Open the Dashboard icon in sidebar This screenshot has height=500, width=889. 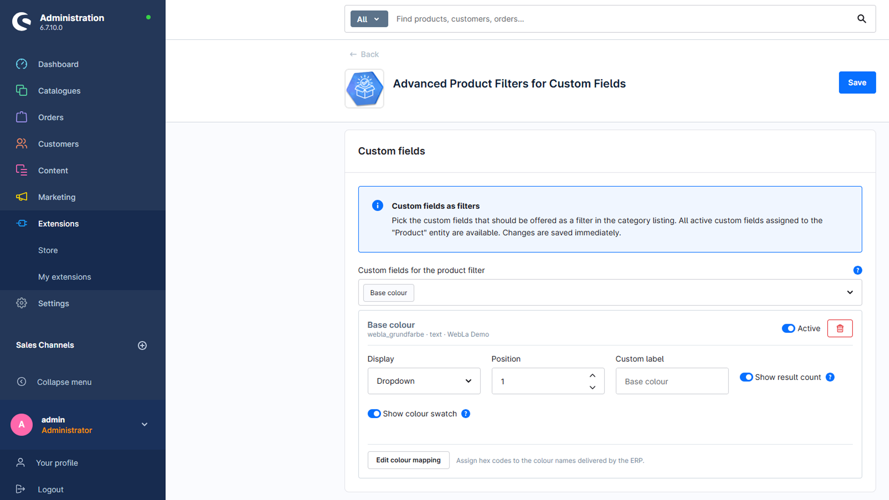click(21, 64)
